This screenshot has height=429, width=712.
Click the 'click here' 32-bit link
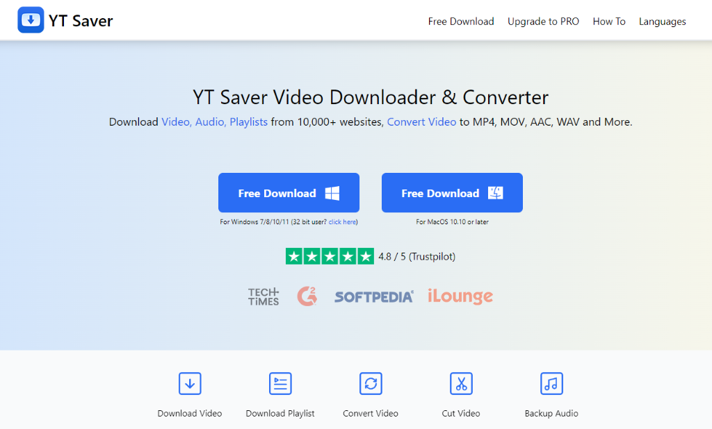click(342, 221)
